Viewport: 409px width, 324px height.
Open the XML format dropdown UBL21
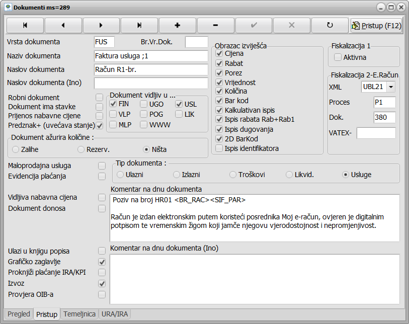click(x=390, y=87)
